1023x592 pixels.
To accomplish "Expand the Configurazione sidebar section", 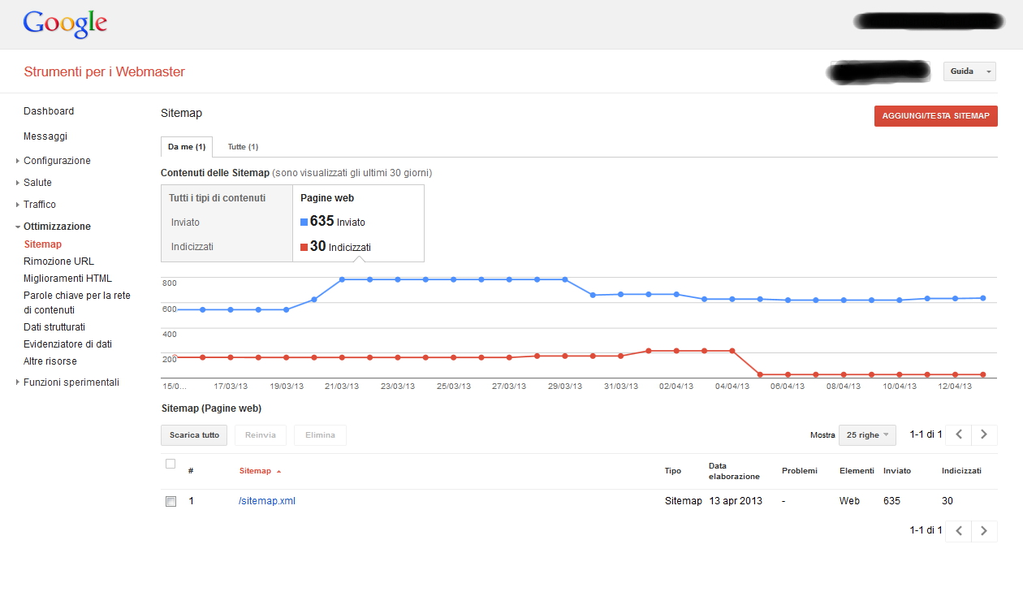I will pos(18,161).
